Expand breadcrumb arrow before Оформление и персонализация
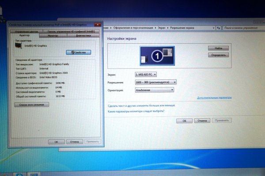The image size is (265, 176). tap(111, 28)
